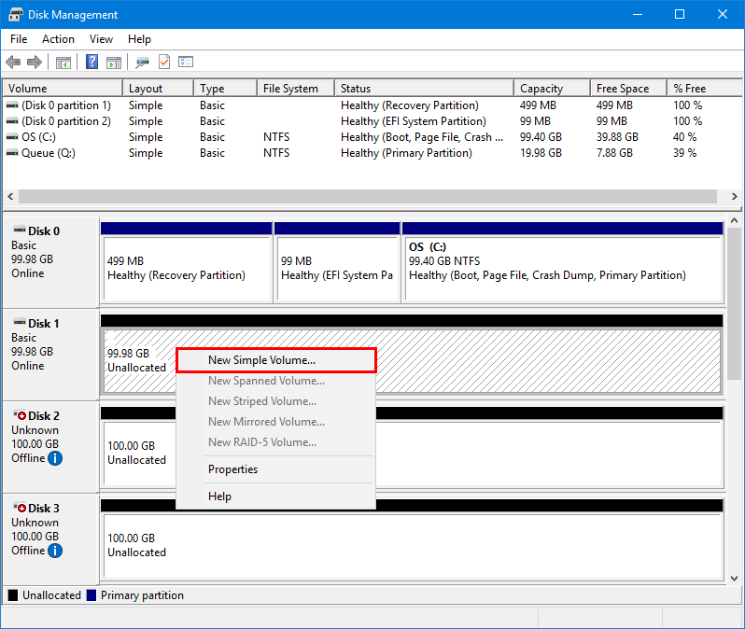745x629 pixels.
Task: Choose New Simple Volume from context menu
Action: point(261,359)
